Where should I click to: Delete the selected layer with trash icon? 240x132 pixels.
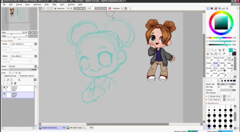click(x=15, y=83)
